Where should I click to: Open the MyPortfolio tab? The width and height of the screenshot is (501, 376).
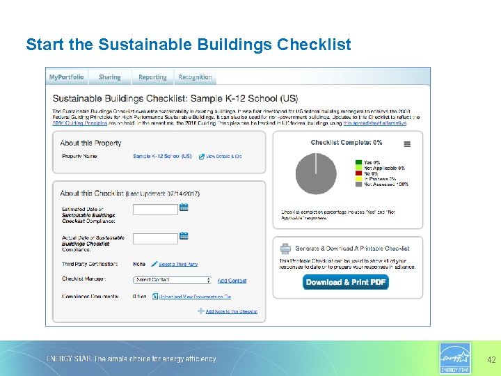[67, 77]
